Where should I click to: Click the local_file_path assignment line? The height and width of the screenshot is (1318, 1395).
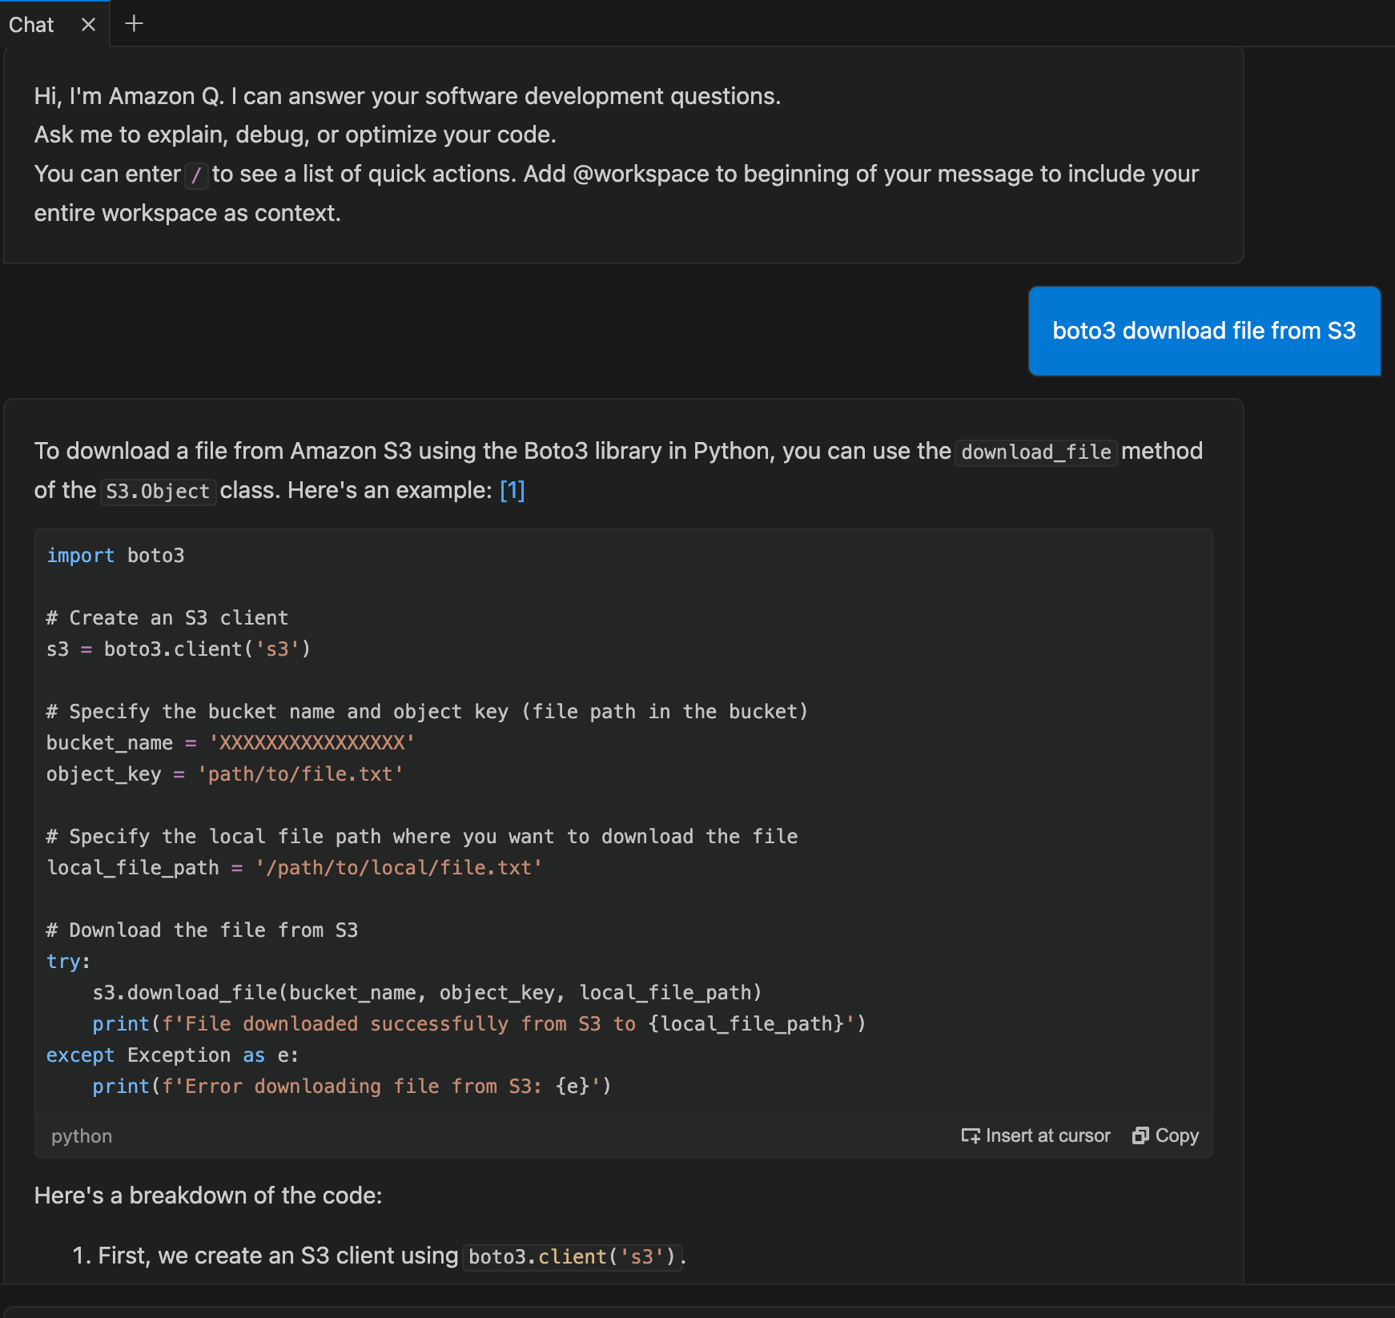(x=295, y=868)
